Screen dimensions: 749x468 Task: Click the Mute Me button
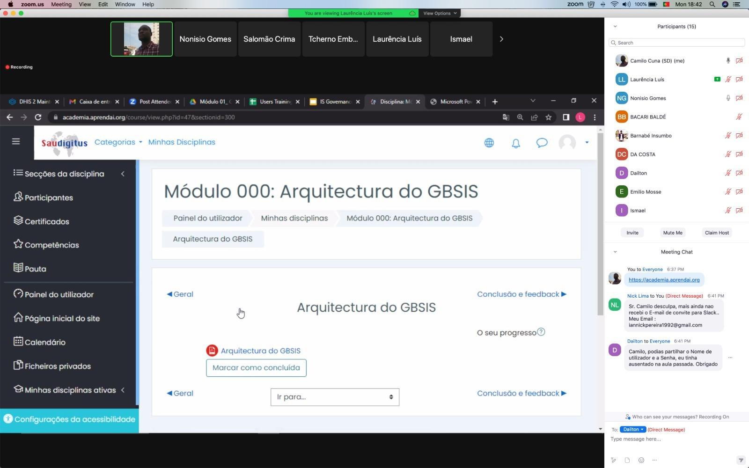[x=673, y=233]
